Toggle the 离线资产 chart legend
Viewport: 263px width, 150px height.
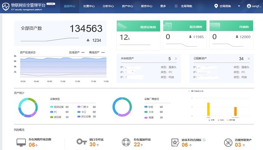click(x=97, y=52)
